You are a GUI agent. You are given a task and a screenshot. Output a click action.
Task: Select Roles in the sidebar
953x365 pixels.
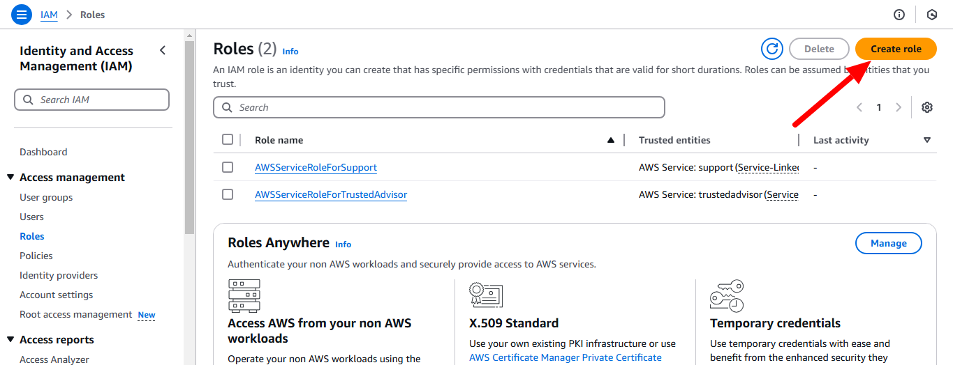pyautogui.click(x=32, y=236)
